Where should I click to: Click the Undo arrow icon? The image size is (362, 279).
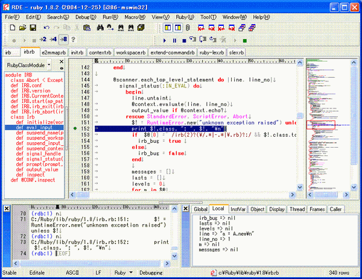click(46, 28)
